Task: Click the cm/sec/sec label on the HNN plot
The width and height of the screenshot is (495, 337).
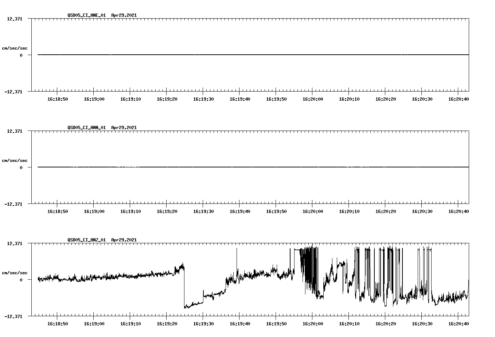Action: 15,160
